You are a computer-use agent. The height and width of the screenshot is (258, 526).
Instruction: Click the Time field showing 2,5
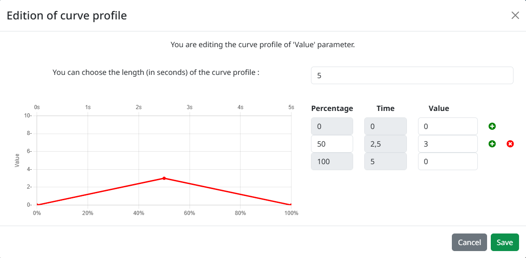coord(386,144)
